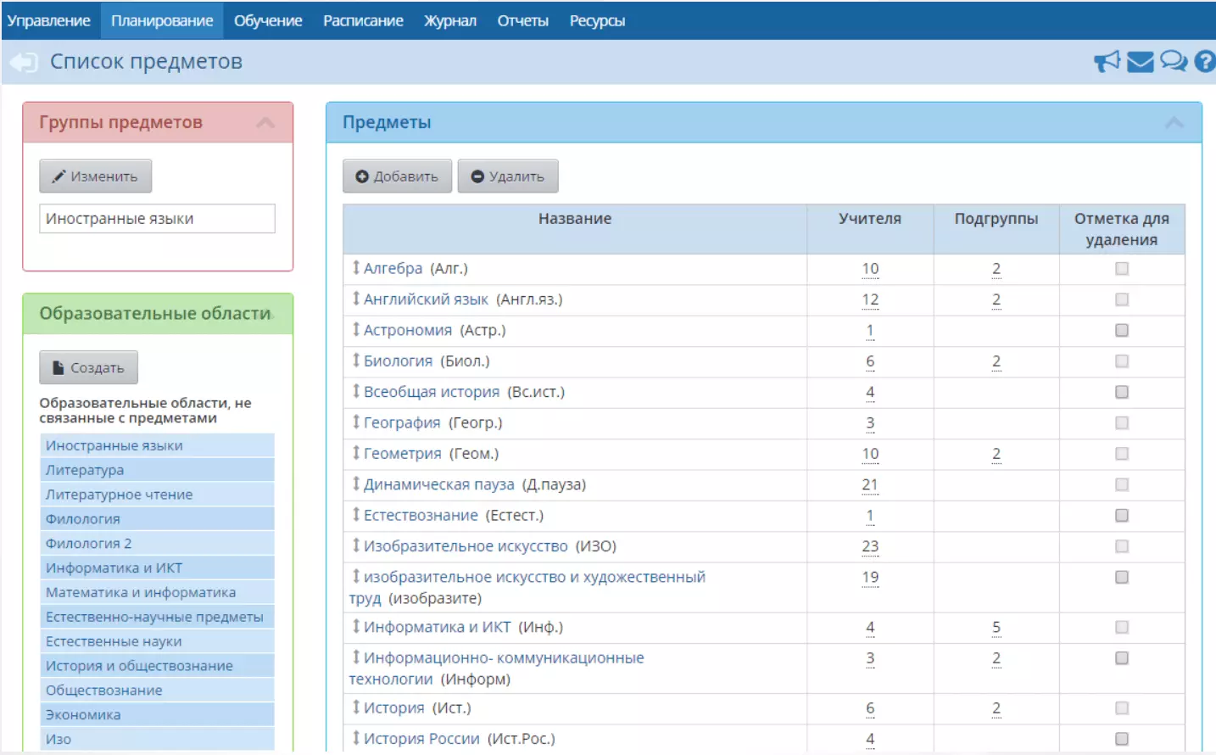Click teacher count 21 for Динамическая пауза
Screen dimensions: 1216x755
(x=870, y=484)
